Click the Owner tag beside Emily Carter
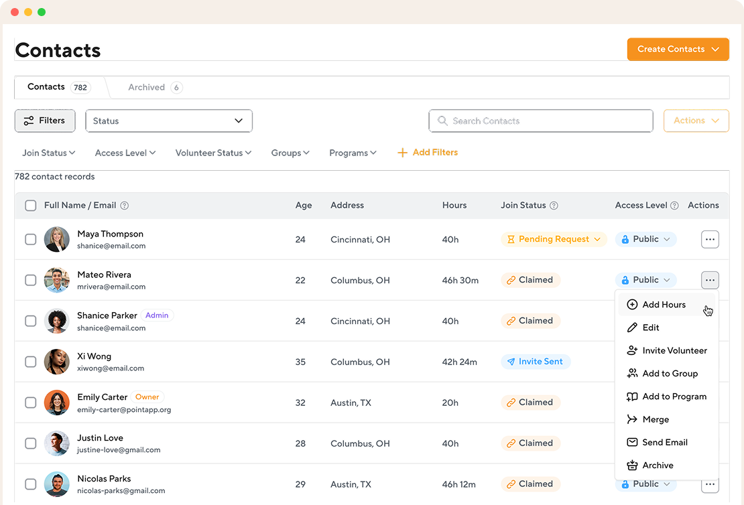Image resolution: width=744 pixels, height=505 pixels. click(147, 397)
